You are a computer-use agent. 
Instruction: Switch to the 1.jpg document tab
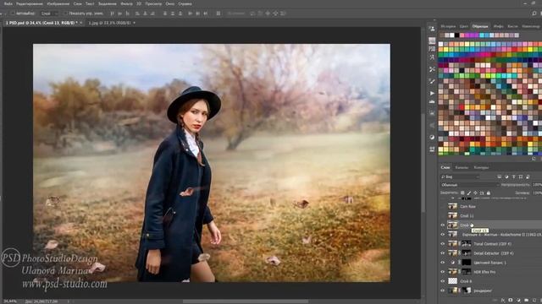pyautogui.click(x=109, y=23)
